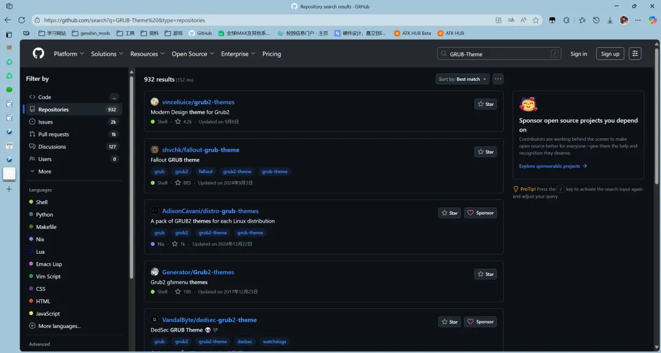The height and width of the screenshot is (353, 661).
Task: Select the Pull requests filter
Action: pyautogui.click(x=74, y=134)
